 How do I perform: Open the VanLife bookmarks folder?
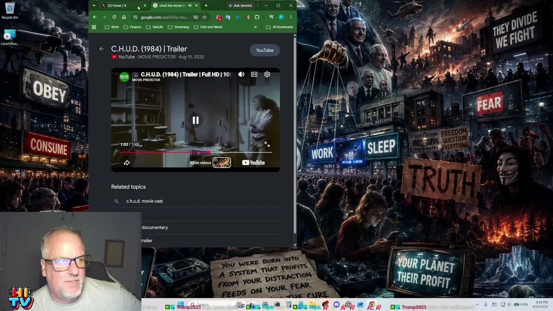[155, 27]
